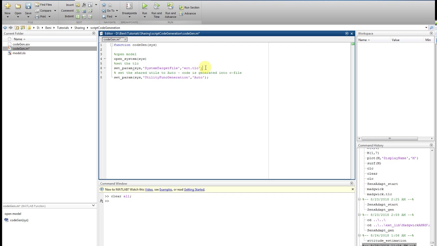
Task: Click the New file icon
Action: 8,6
